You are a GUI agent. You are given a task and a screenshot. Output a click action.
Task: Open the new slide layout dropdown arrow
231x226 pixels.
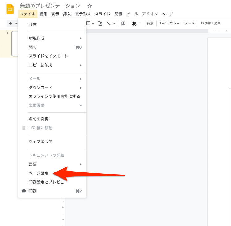click(16, 24)
